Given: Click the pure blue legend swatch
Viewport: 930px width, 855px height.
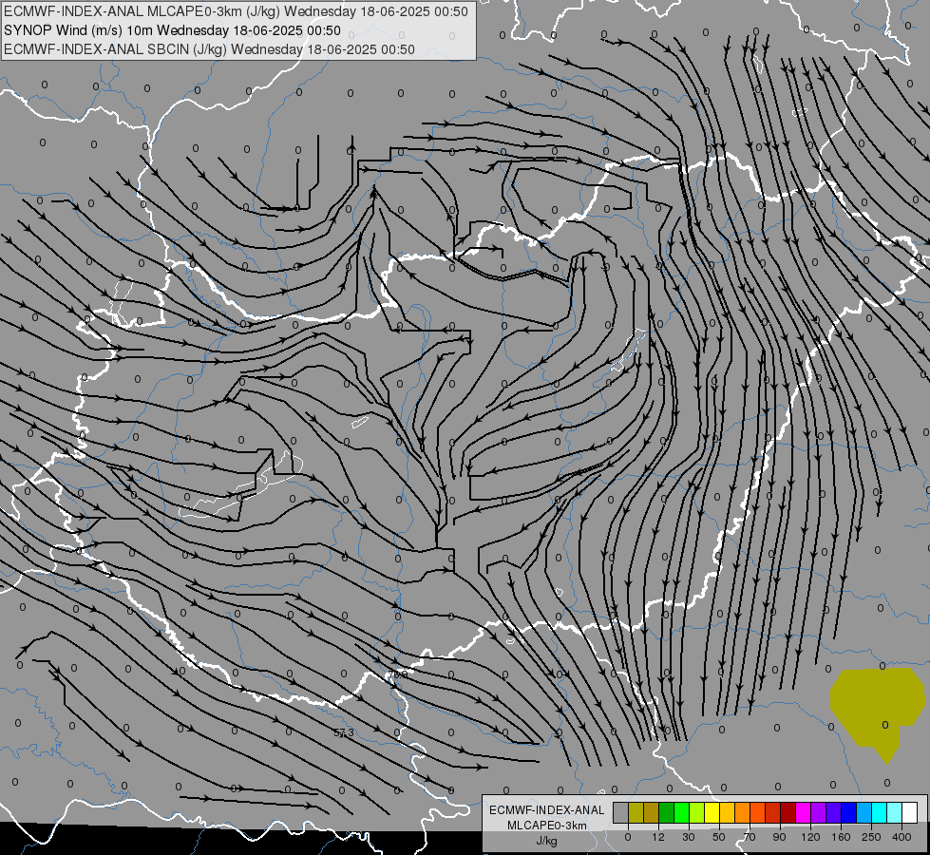Looking at the screenshot, I should pos(848,812).
